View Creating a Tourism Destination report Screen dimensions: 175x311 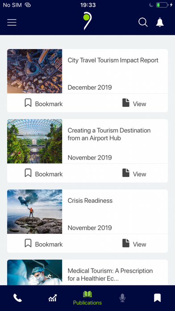pyautogui.click(x=134, y=173)
